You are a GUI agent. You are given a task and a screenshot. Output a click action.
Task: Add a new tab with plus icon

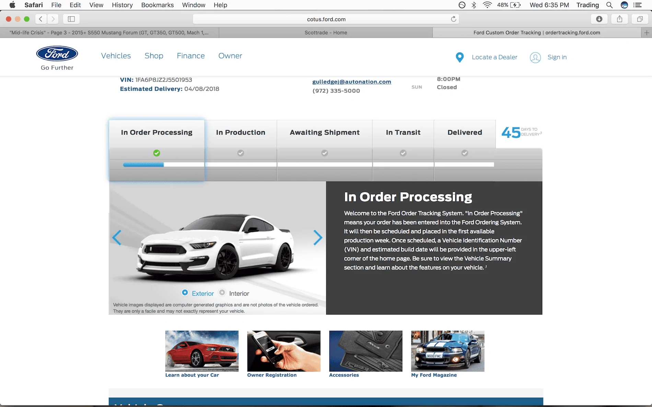coord(647,33)
